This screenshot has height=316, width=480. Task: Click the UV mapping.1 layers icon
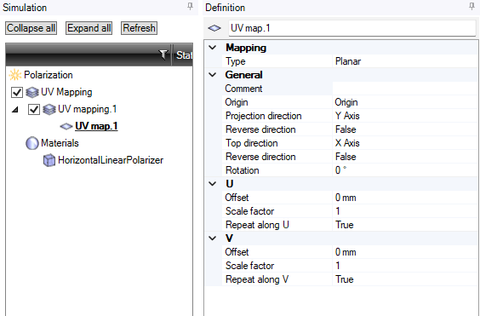49,109
